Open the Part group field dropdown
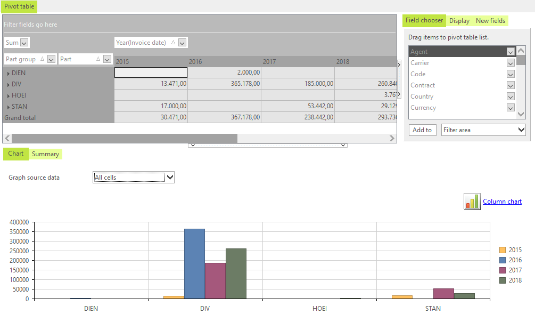This screenshot has width=535, height=322. click(x=52, y=59)
